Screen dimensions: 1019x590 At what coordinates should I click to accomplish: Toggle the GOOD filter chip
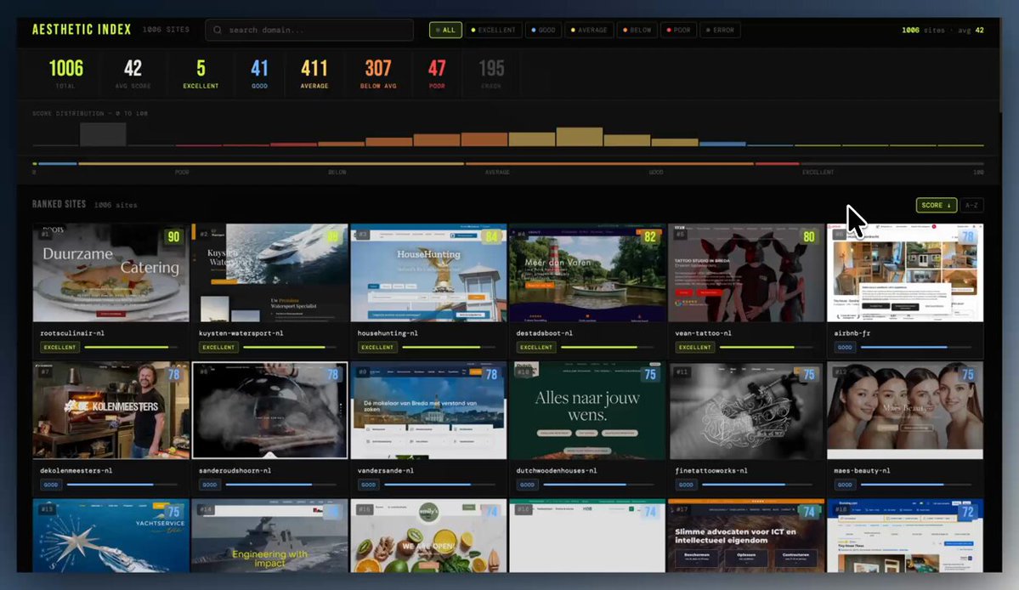pos(543,30)
